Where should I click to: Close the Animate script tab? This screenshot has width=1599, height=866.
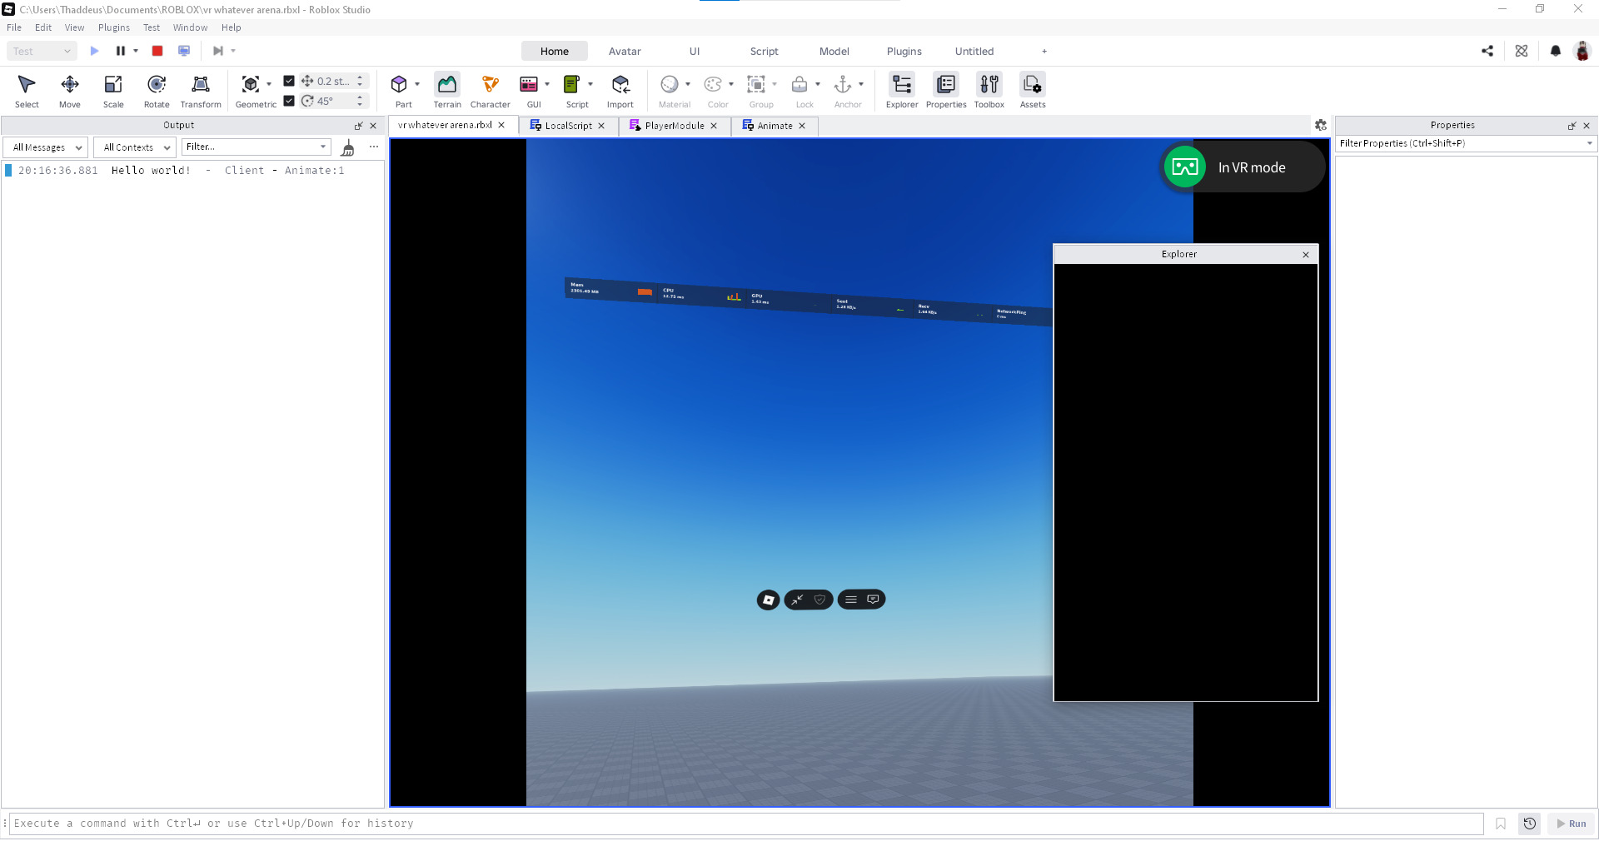[802, 126]
